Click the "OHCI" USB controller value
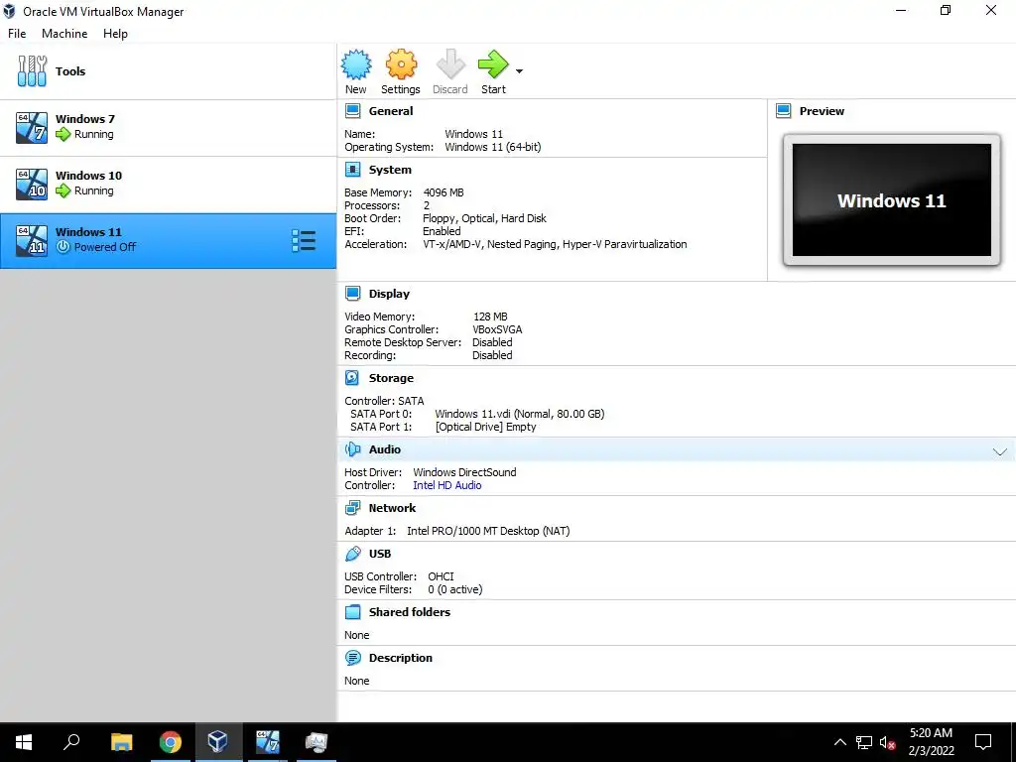The image size is (1016, 762). click(x=441, y=576)
